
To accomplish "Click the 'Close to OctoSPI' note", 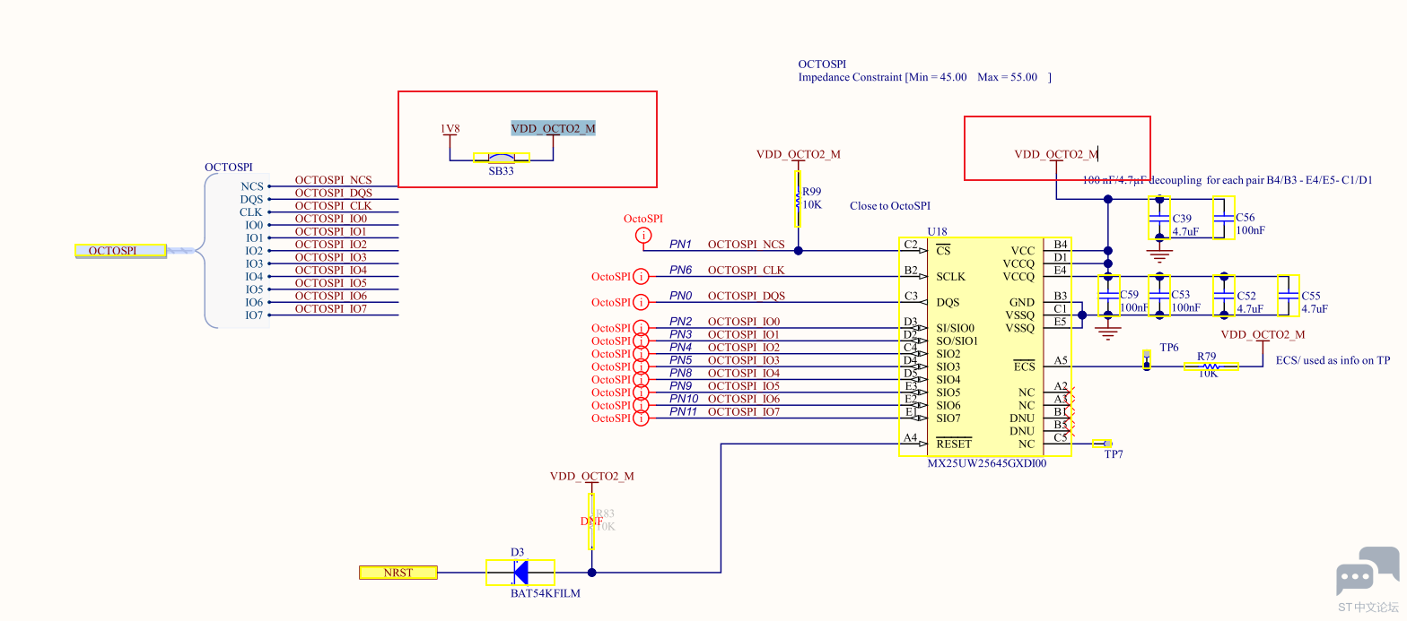I will [x=891, y=206].
